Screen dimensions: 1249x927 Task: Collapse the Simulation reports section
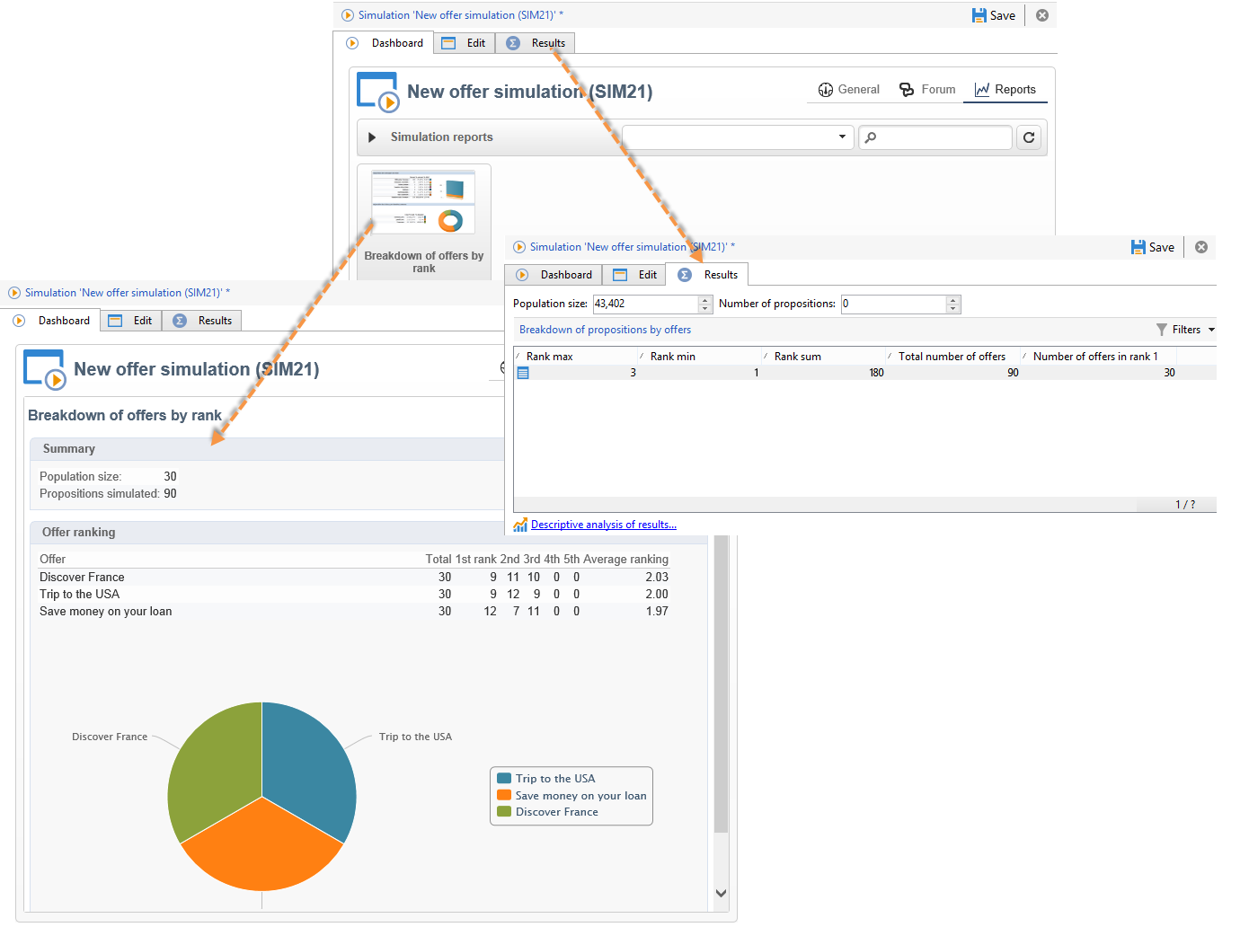click(372, 137)
